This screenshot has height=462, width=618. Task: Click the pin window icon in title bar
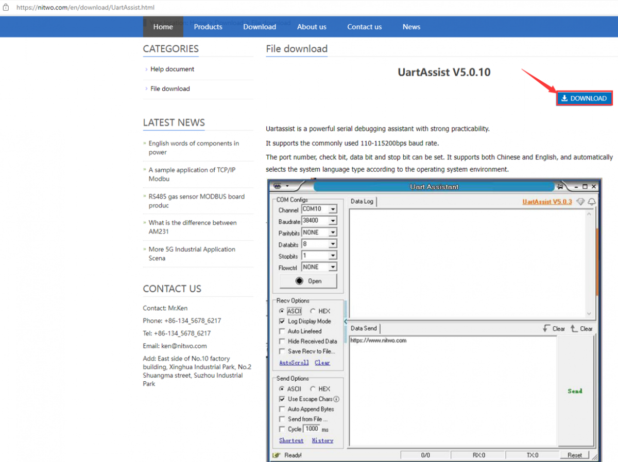tap(560, 186)
